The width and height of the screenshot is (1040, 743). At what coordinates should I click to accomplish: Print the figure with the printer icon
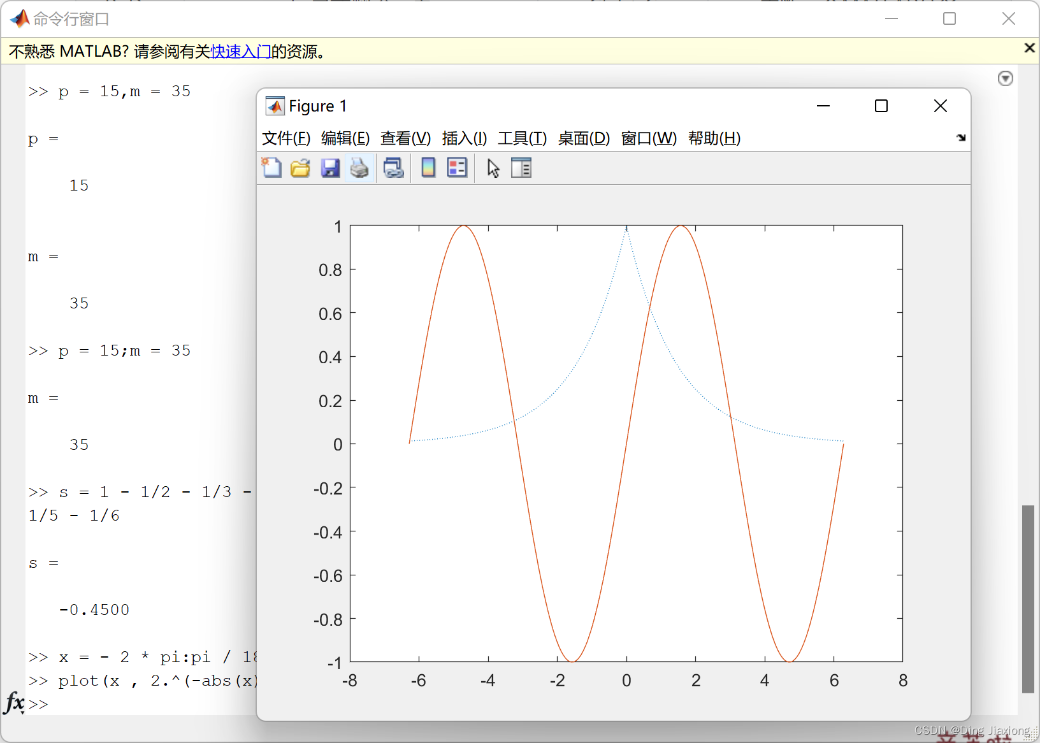click(359, 168)
